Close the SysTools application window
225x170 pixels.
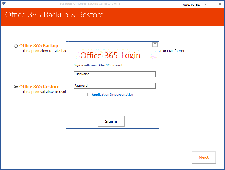220,4
